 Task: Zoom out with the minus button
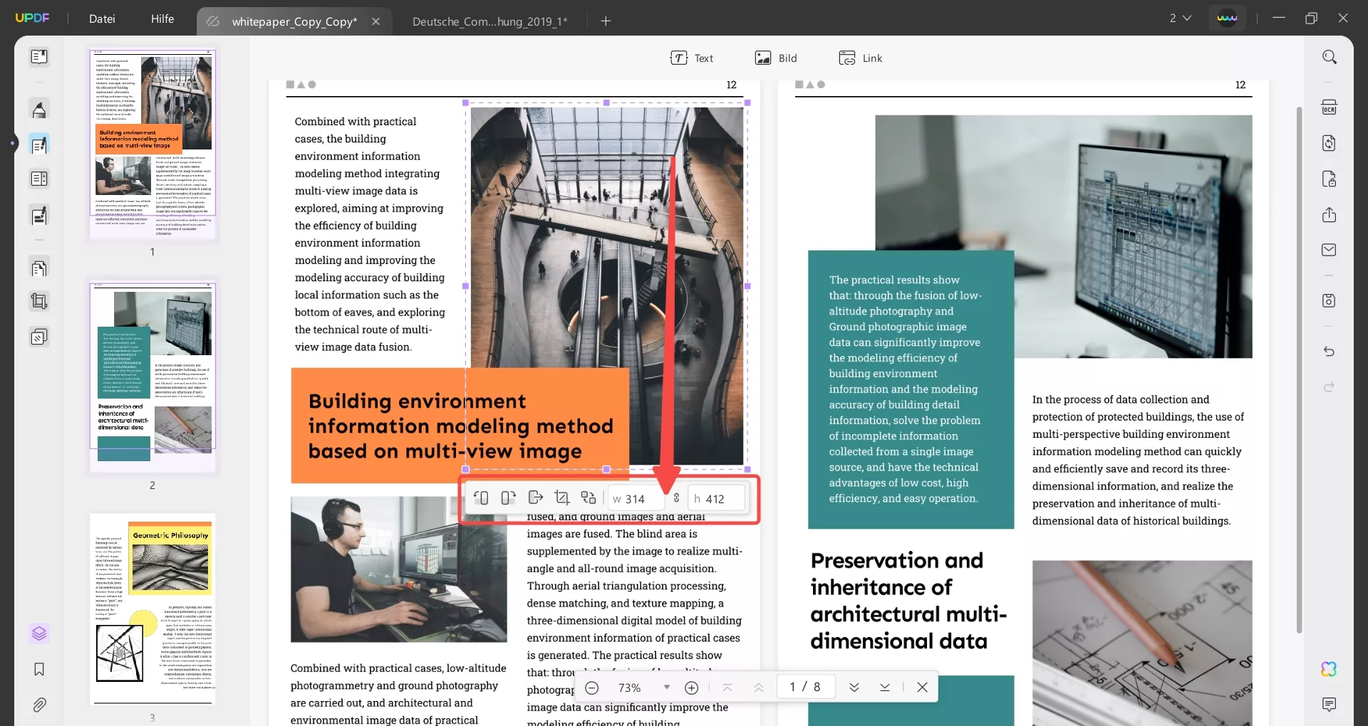point(592,688)
